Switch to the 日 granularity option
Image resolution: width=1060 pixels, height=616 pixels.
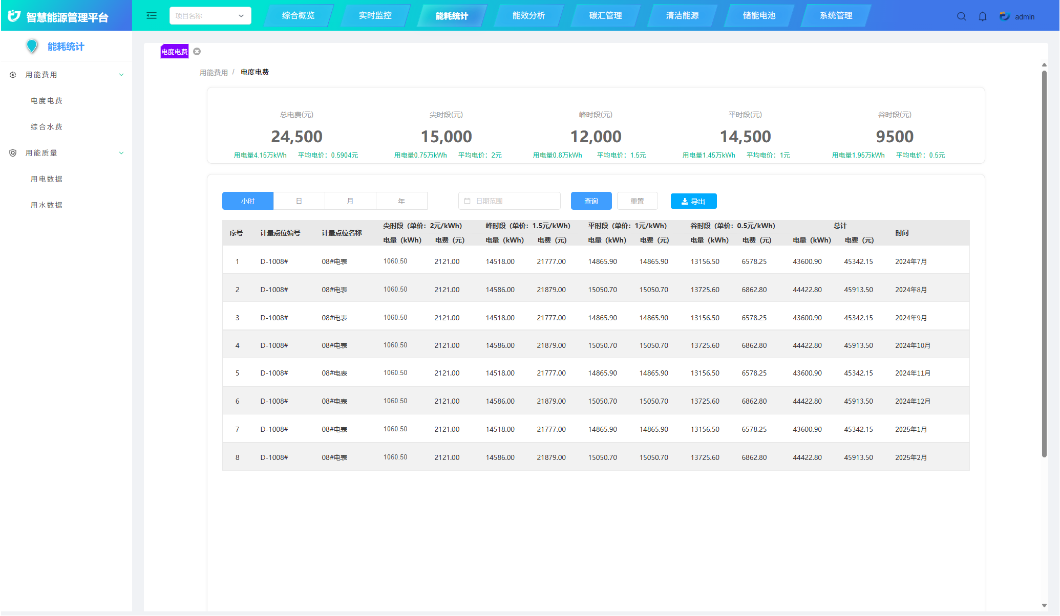click(299, 201)
